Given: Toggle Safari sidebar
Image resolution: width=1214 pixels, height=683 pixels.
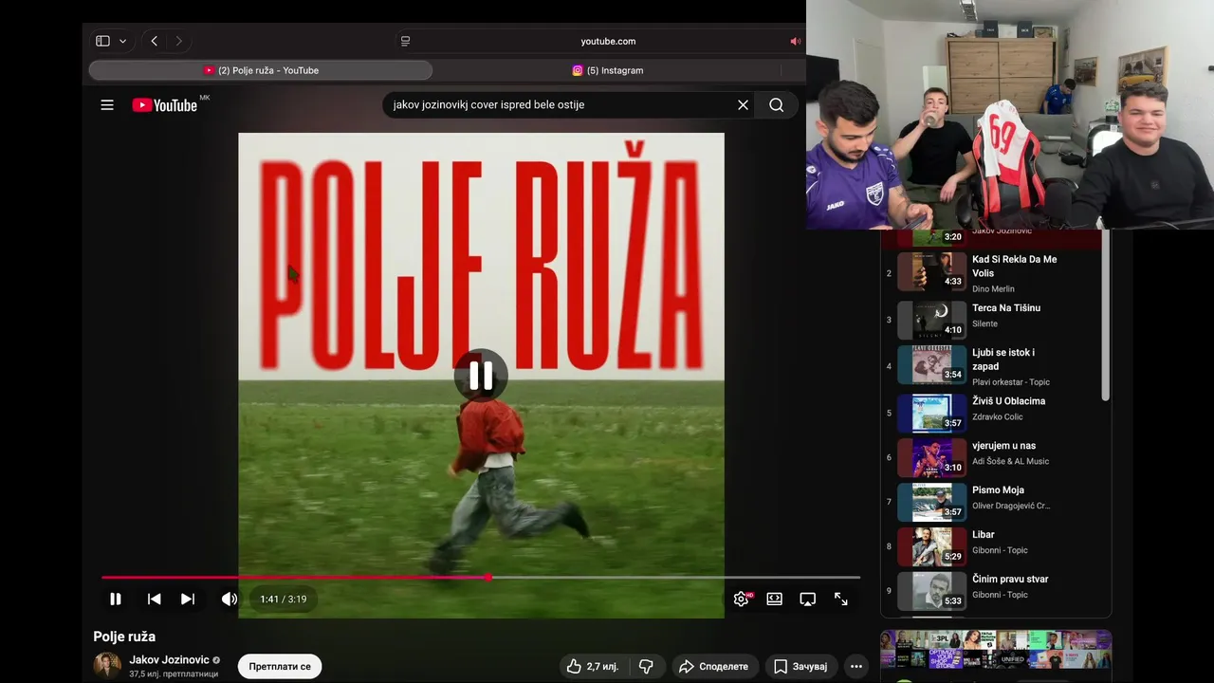Looking at the screenshot, I should [x=102, y=41].
